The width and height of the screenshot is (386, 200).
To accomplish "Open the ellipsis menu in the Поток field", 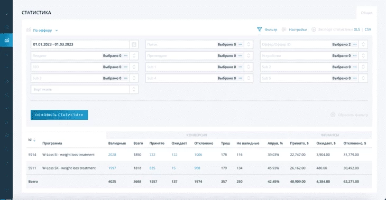I will pos(240,44).
